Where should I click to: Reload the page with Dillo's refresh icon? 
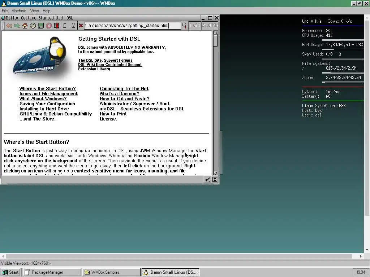click(33, 26)
